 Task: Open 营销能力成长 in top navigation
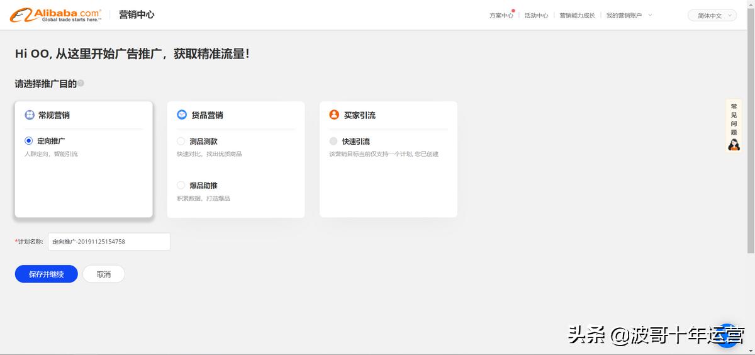pyautogui.click(x=577, y=16)
